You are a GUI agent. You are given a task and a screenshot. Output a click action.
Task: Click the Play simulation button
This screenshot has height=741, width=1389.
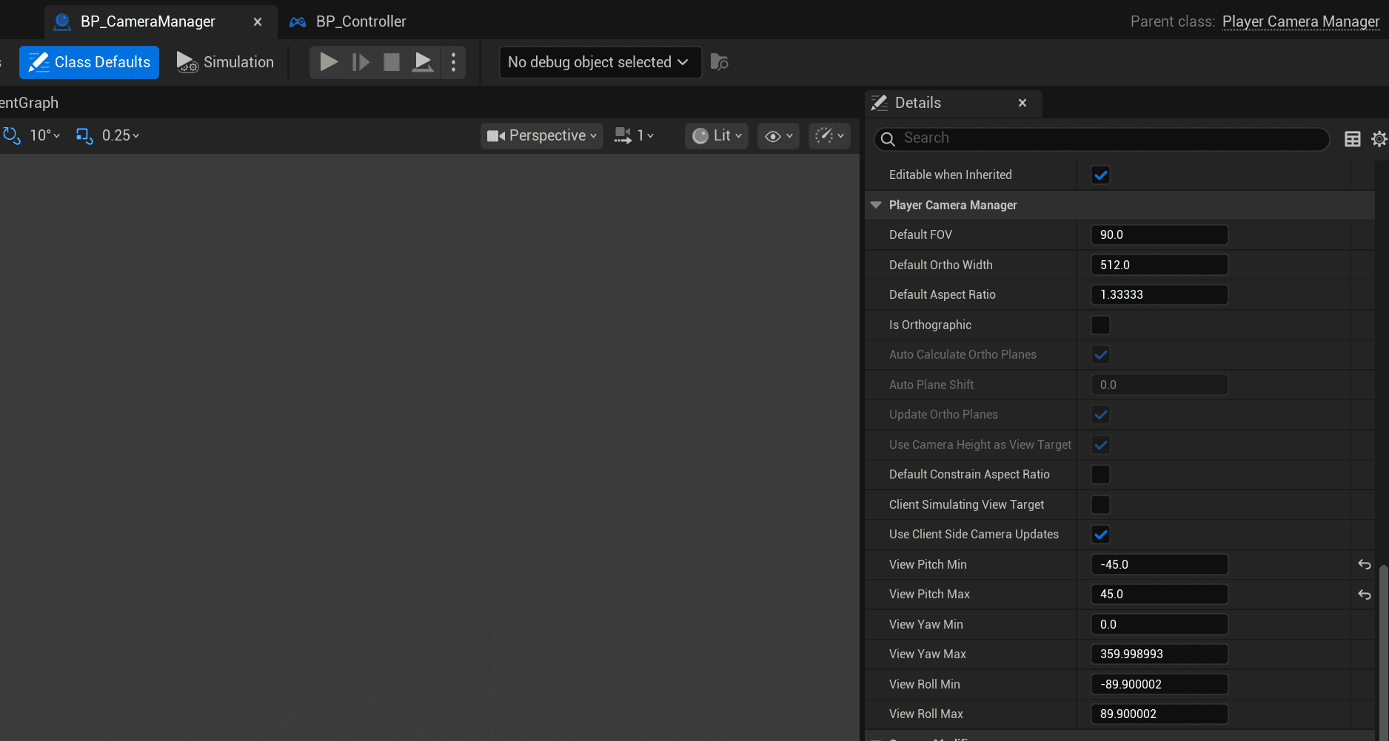coord(329,62)
